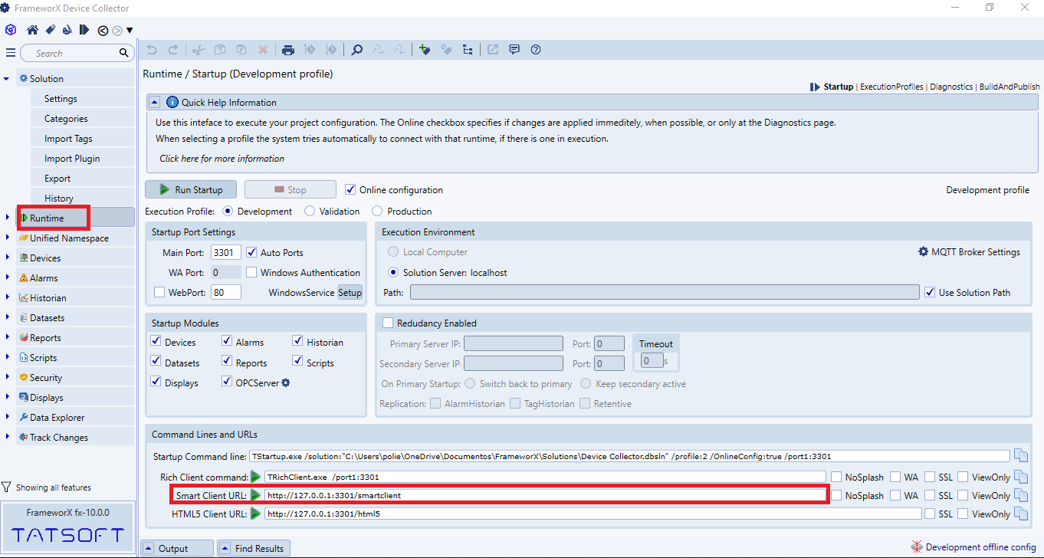The width and height of the screenshot is (1044, 558).
Task: Open the Diagnostics tab
Action: point(951,87)
